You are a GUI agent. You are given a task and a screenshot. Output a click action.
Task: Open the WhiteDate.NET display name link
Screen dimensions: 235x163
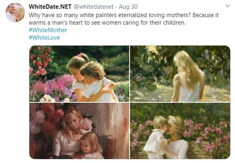50,7
